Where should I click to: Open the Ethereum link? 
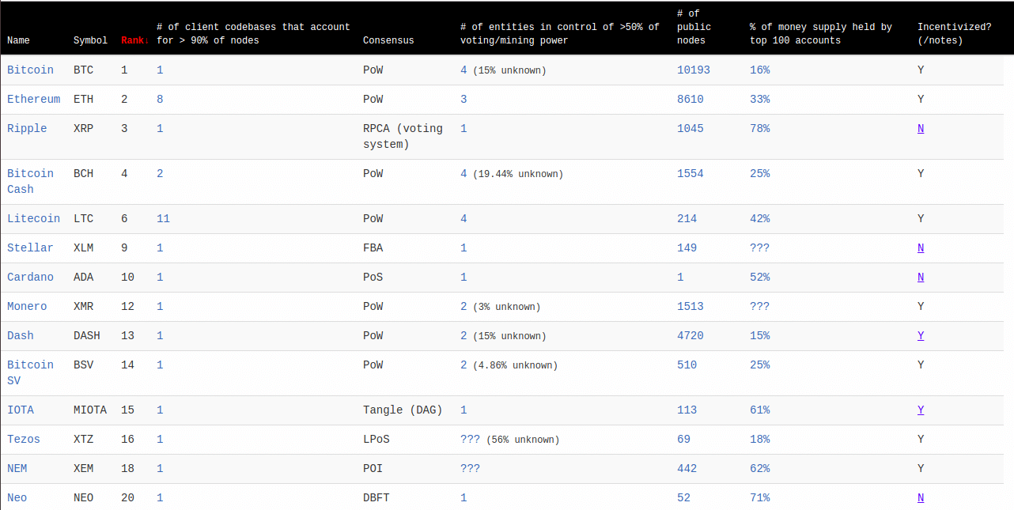pyautogui.click(x=33, y=99)
